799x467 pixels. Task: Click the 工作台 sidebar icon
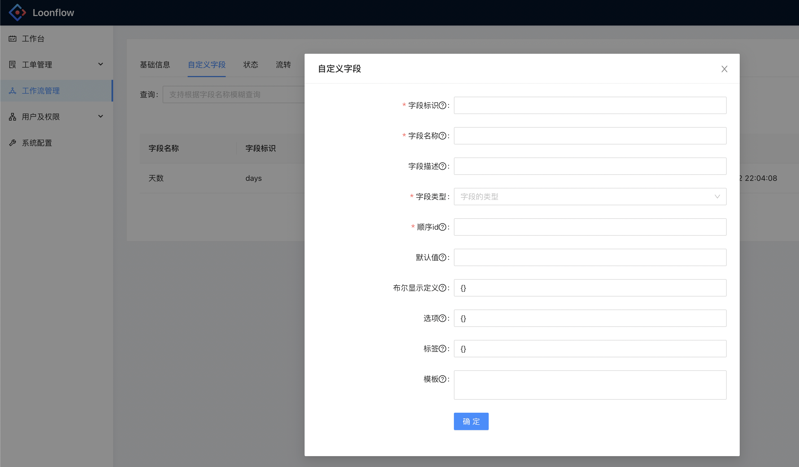[x=12, y=39]
